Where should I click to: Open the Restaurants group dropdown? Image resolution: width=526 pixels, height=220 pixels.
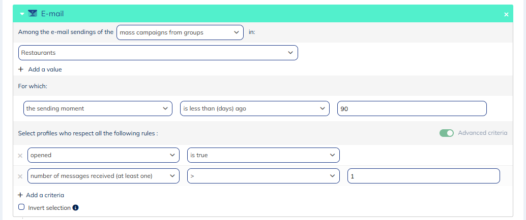tap(158, 53)
